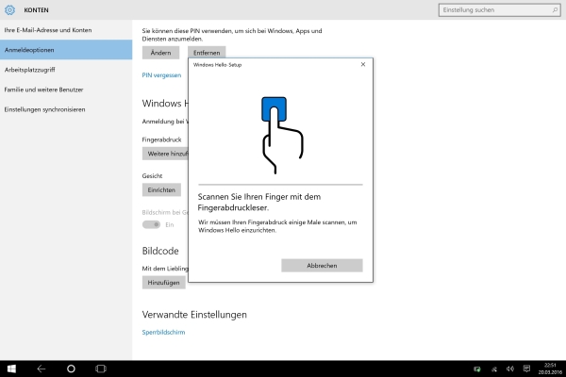This screenshot has width=566, height=377.
Task: Click Entfernen PIN button
Action: tap(207, 53)
